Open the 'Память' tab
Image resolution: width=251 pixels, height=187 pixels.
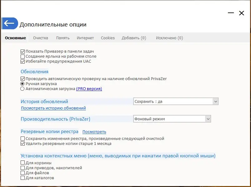(63, 38)
